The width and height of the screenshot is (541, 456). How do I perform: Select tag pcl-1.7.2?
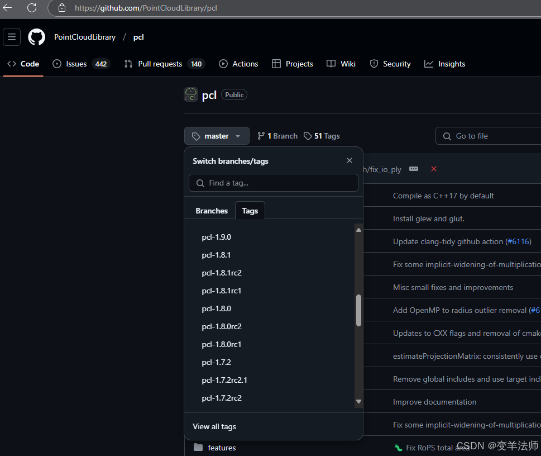click(216, 362)
